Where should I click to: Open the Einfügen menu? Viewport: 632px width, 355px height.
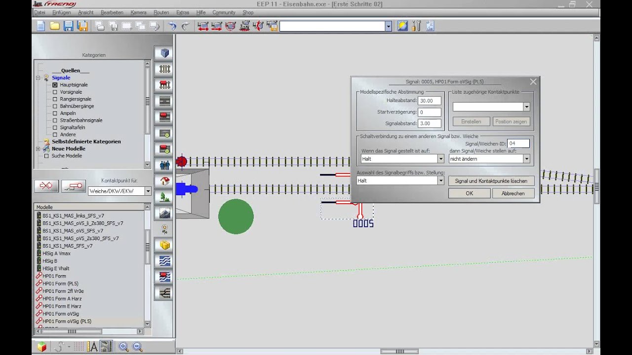pos(61,12)
